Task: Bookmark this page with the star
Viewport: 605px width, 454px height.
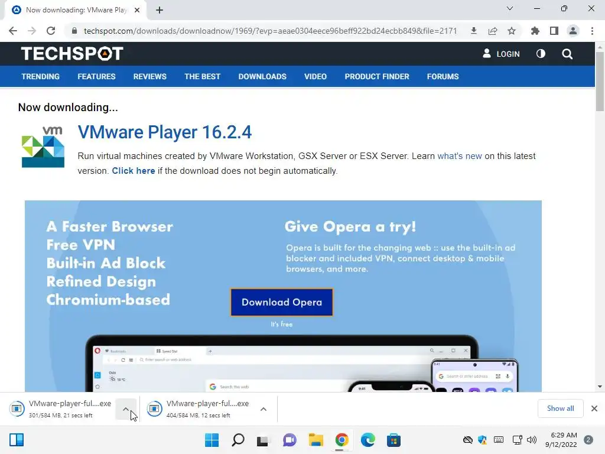Action: coord(512,31)
